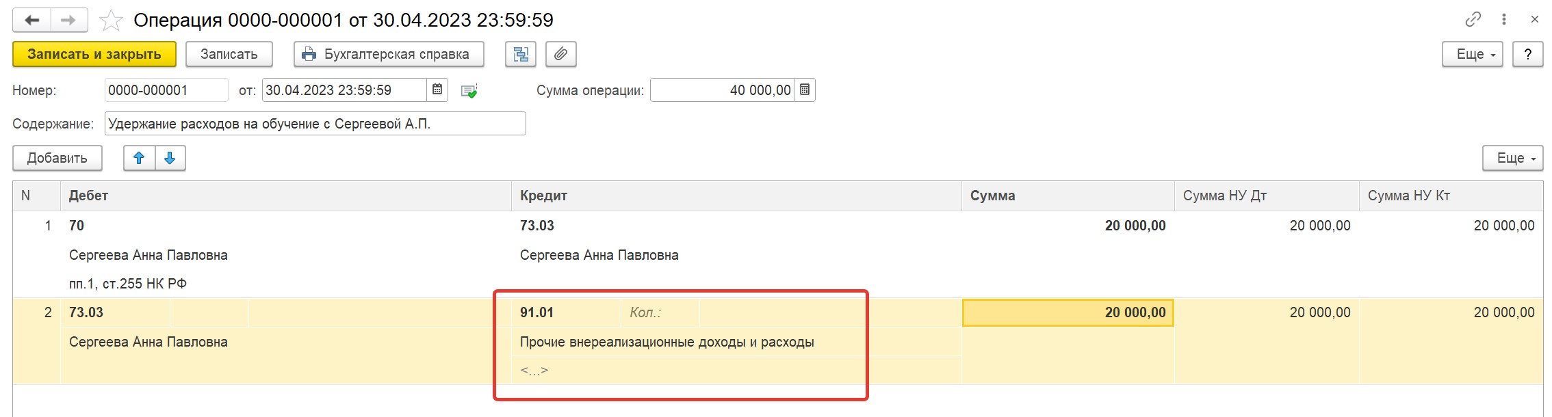Open calculator for Сумма операции
Screen dimensions: 1552x417
[x=805, y=90]
